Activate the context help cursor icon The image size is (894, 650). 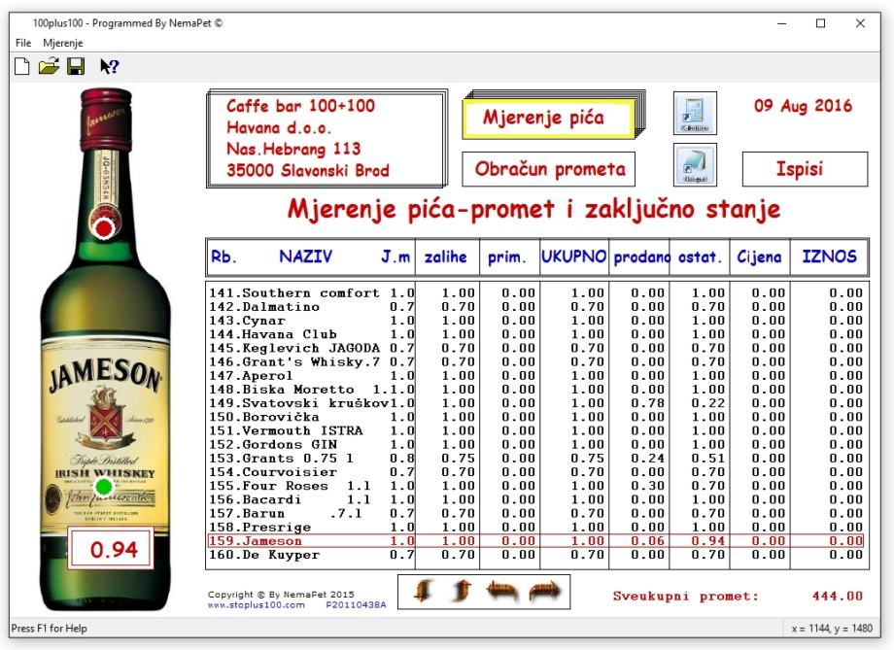pos(109,67)
